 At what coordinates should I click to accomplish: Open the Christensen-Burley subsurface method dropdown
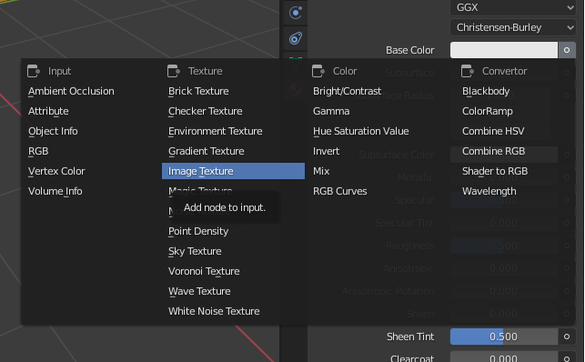(x=513, y=27)
